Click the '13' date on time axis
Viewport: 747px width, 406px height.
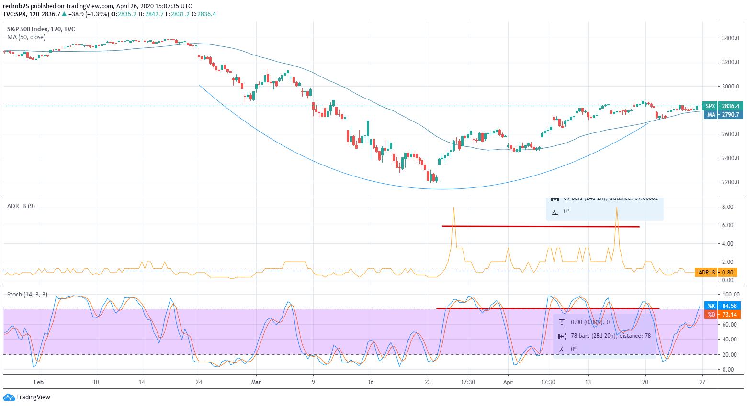(588, 382)
